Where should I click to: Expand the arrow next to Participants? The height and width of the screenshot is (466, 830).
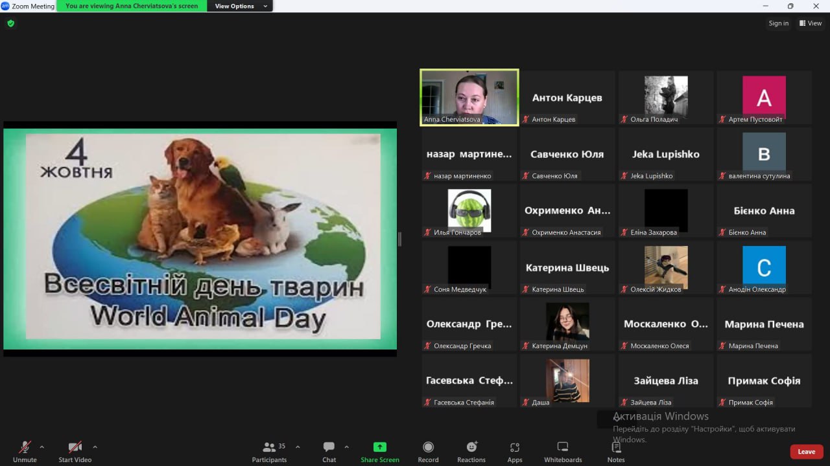298,447
